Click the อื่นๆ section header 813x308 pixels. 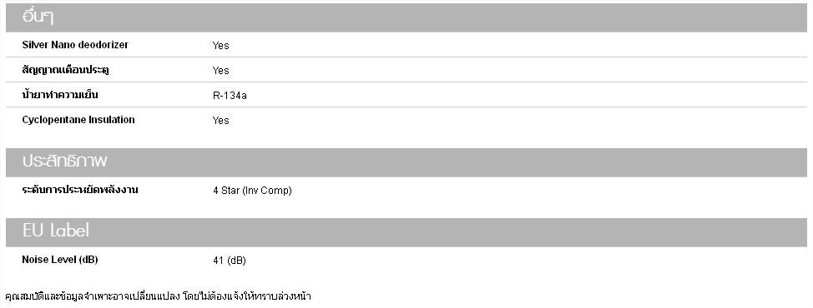[x=38, y=17]
